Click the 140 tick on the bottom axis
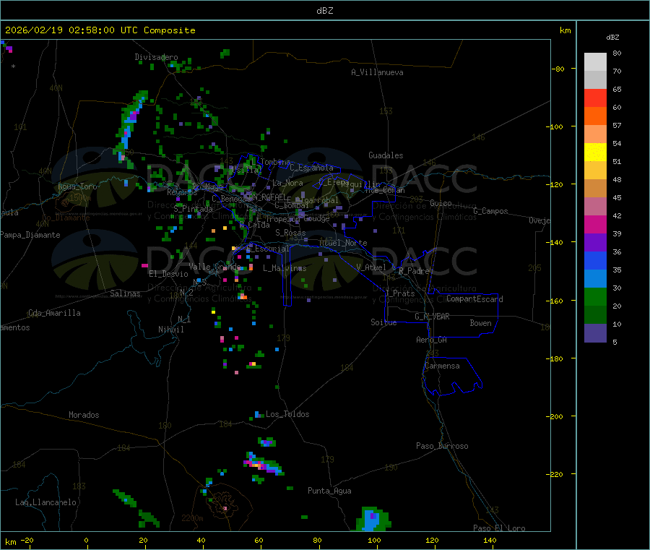This screenshot has height=550, width=650. (x=490, y=540)
